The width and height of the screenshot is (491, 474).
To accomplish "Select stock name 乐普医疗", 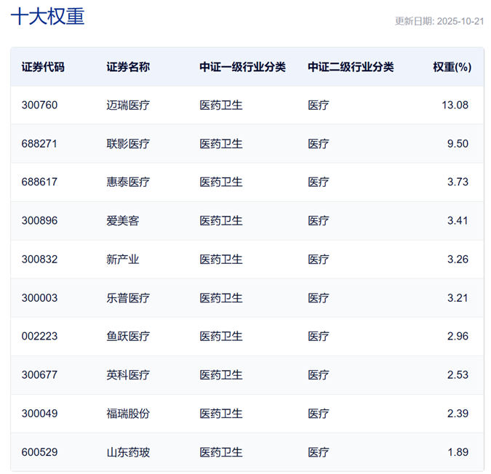I will [x=128, y=298].
